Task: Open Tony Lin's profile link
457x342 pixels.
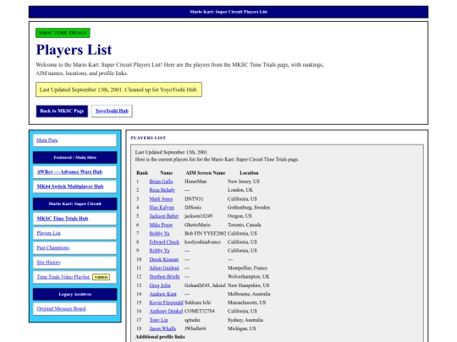Action: tap(158, 320)
